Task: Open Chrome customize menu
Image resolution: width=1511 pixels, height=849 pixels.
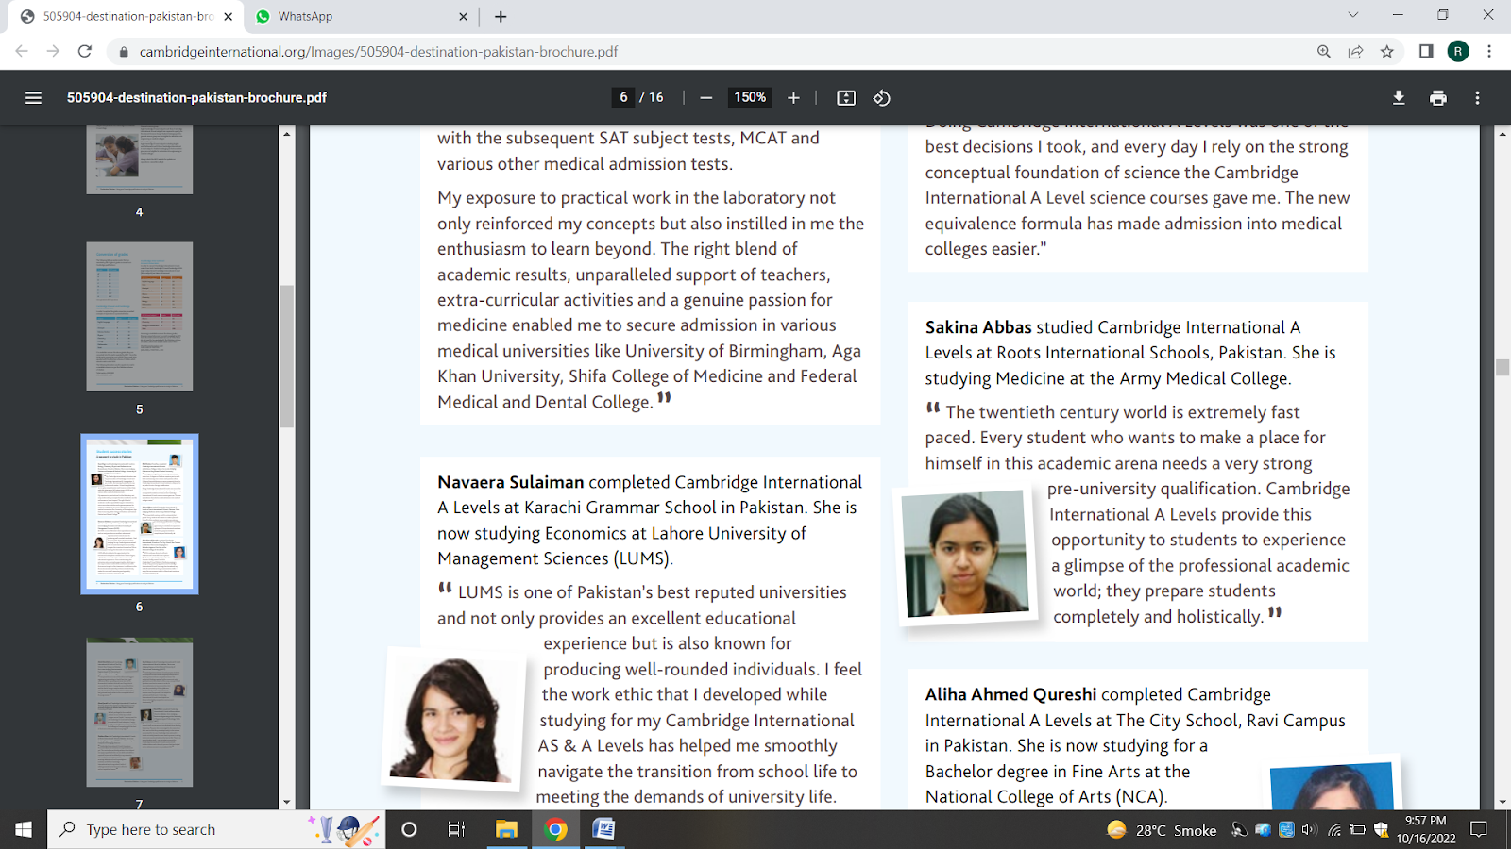Action: point(1489,52)
